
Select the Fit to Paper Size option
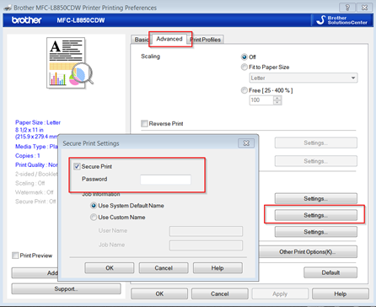(x=244, y=67)
